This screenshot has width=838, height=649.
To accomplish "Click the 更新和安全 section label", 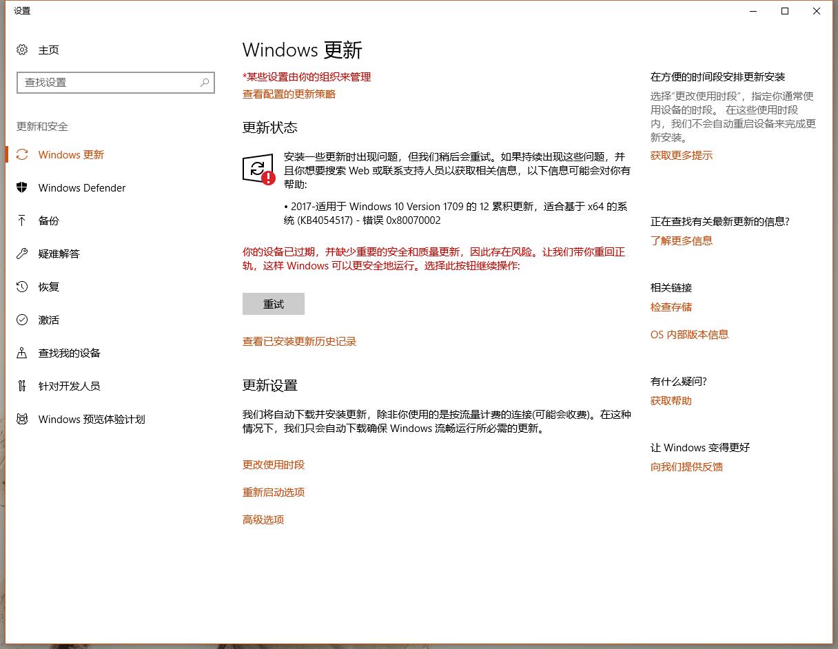I will (42, 127).
